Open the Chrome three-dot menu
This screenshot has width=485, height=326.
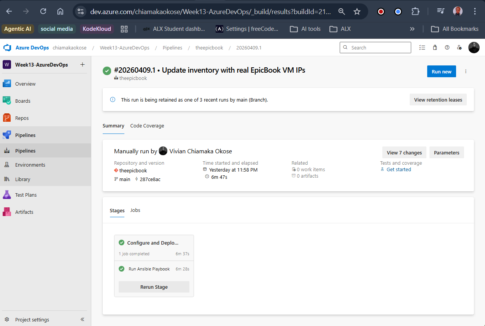tap(474, 11)
